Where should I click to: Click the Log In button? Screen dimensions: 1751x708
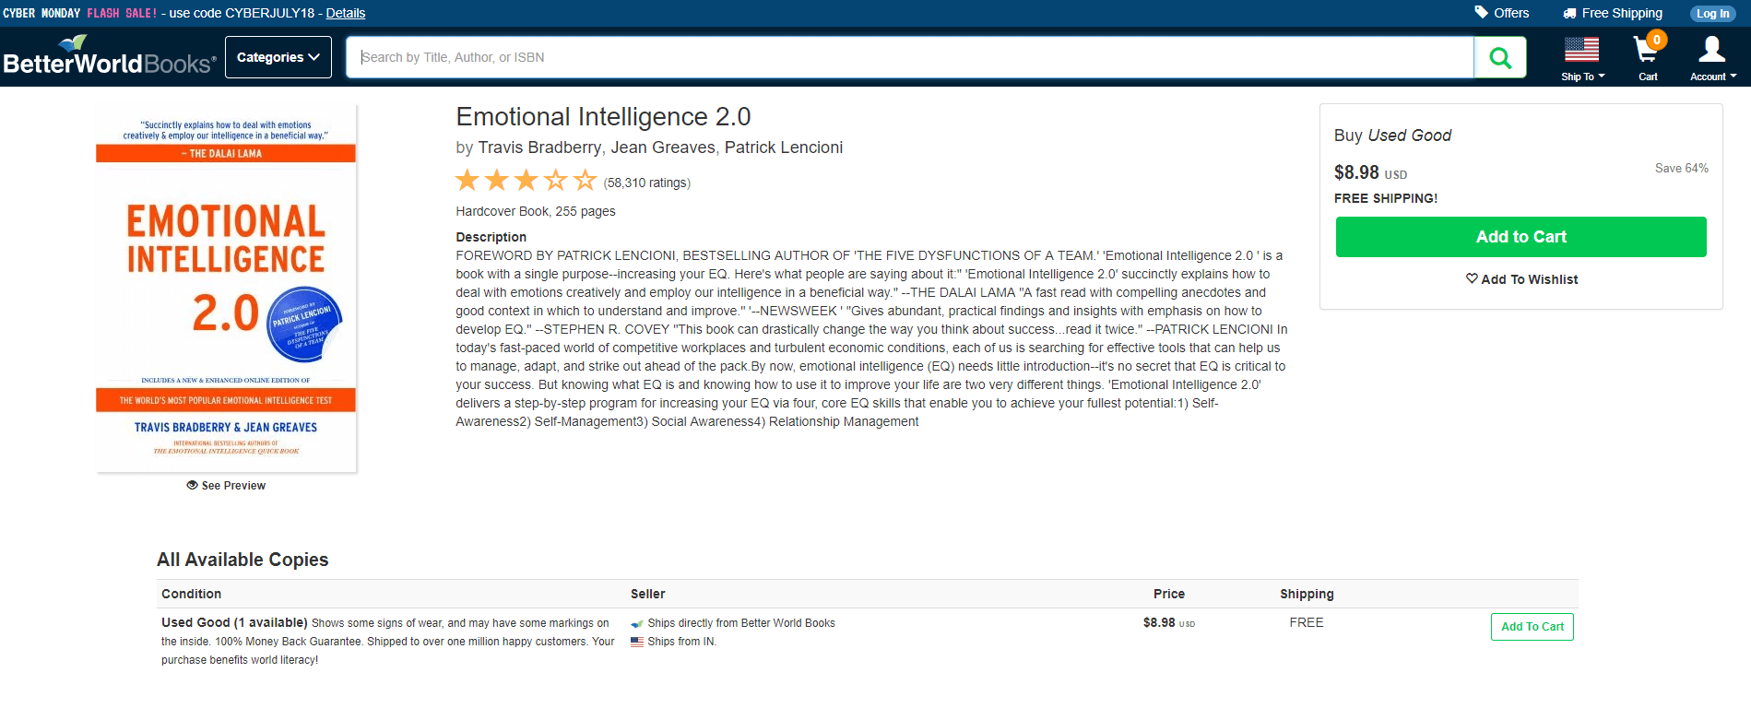point(1712,13)
